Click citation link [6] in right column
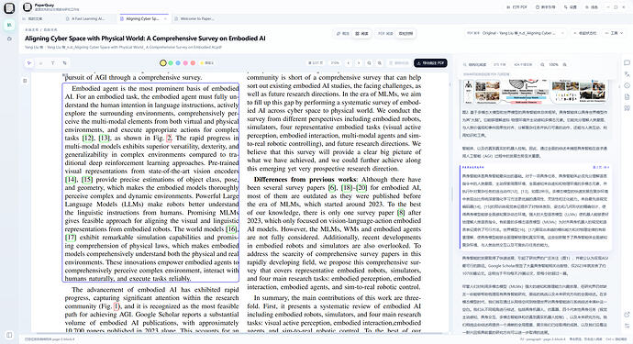Screen dimensions: 633x344 pos(332,188)
